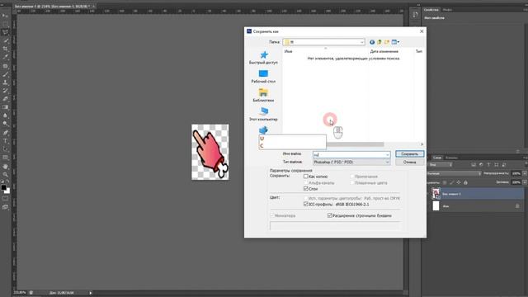Select the Eyedropper tool
This screenshot has height=297, width=528.
[5, 57]
